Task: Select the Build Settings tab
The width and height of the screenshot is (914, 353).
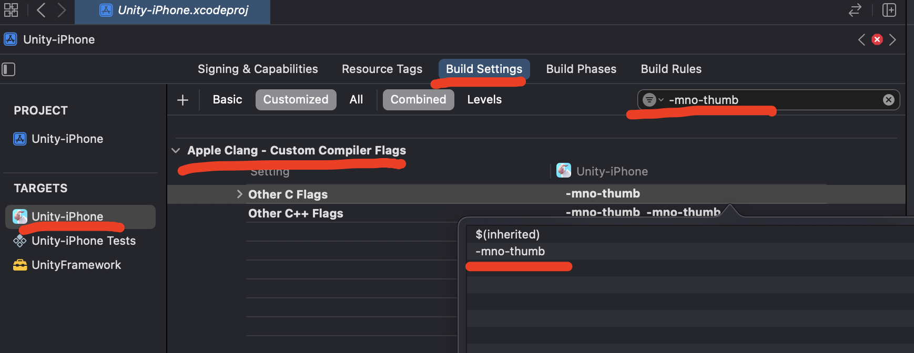Action: pyautogui.click(x=484, y=69)
